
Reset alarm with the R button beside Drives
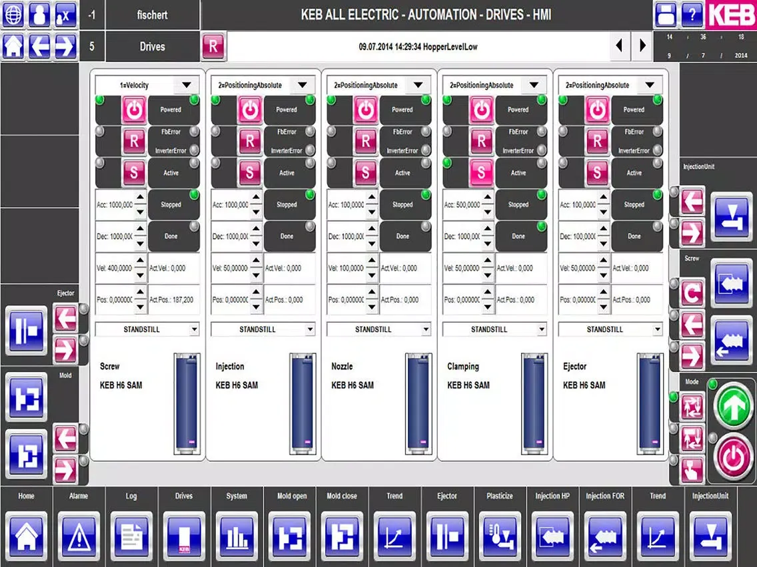213,47
